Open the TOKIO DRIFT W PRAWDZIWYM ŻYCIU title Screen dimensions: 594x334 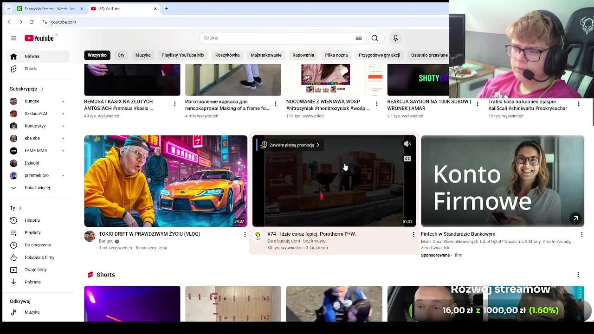coord(149,234)
